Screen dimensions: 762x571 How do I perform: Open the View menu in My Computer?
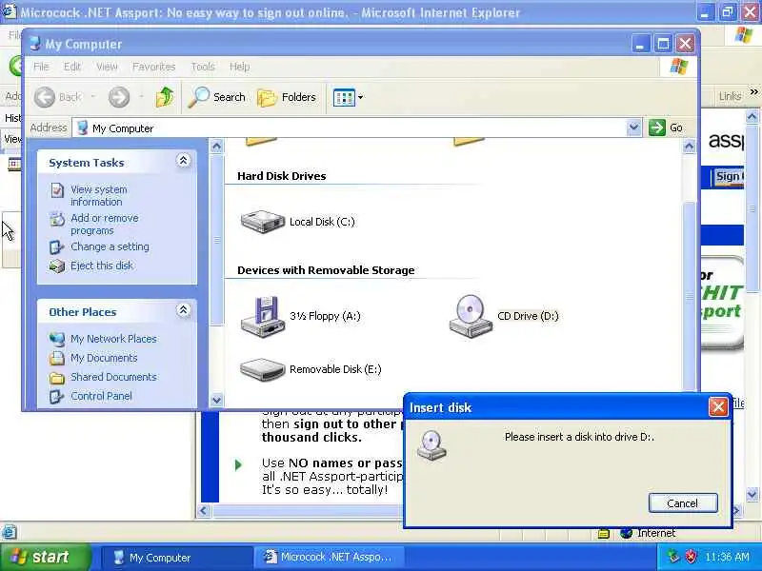(107, 67)
